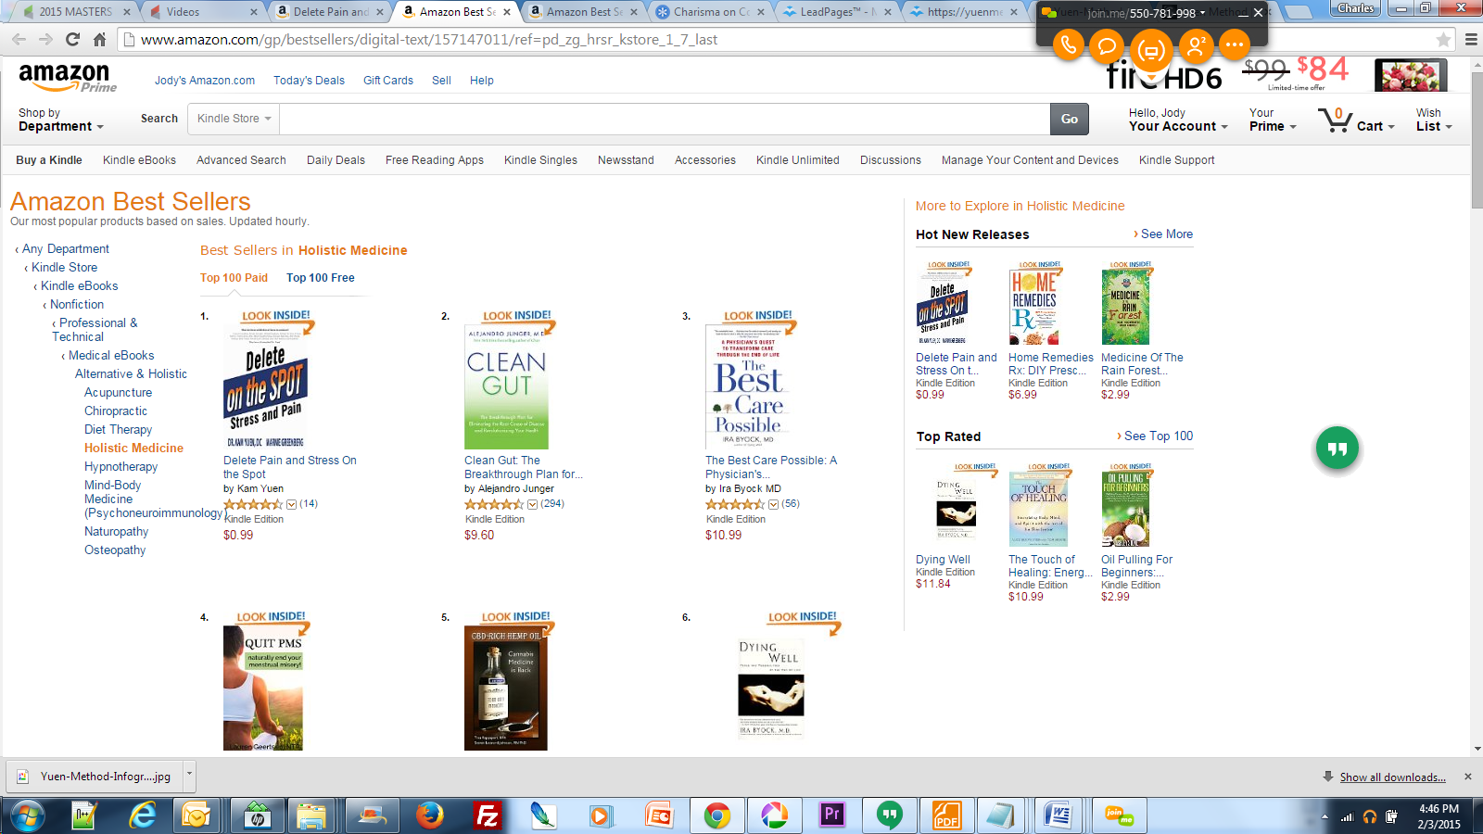The width and height of the screenshot is (1483, 834).
Task: Click the join.me screen share icon
Action: point(1150,49)
